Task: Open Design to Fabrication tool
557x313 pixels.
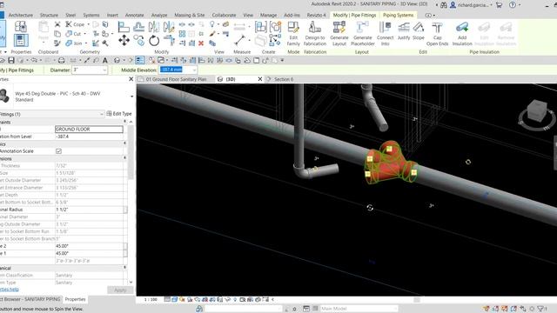Action: 315,34
